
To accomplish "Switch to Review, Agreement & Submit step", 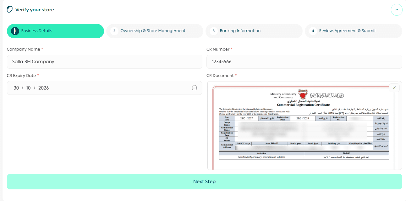I will (354, 31).
